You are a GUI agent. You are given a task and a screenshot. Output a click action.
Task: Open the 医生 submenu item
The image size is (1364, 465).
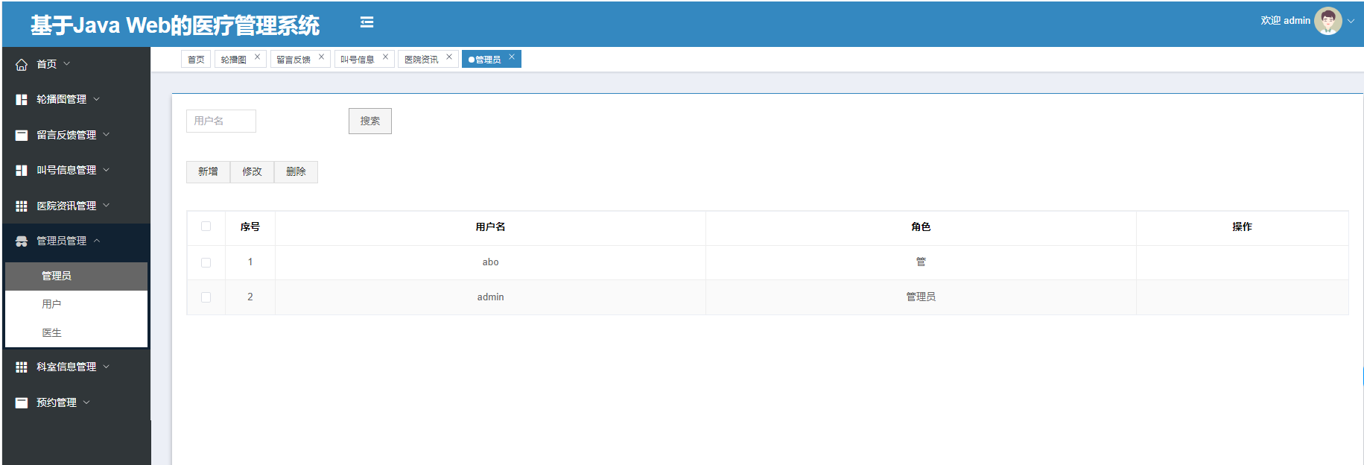[52, 332]
